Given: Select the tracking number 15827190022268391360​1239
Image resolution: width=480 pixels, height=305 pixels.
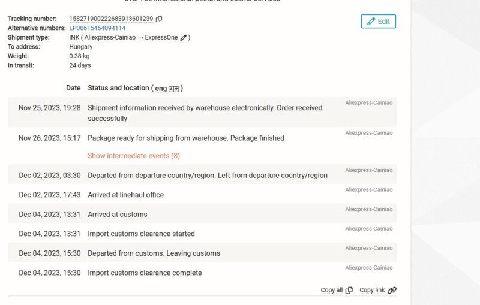Looking at the screenshot, I should coord(111,19).
